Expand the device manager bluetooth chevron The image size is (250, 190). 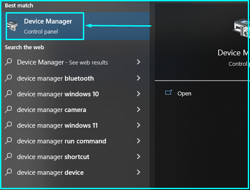point(138,78)
